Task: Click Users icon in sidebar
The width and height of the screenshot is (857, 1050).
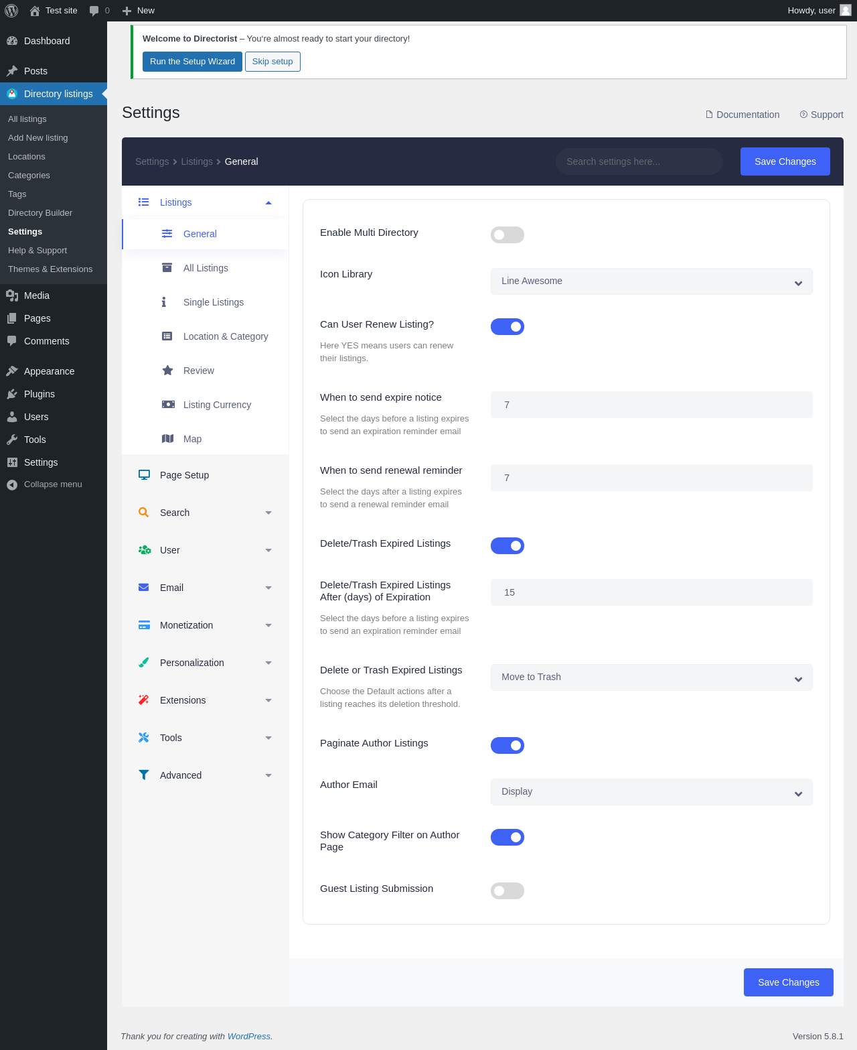Action: [x=12, y=417]
